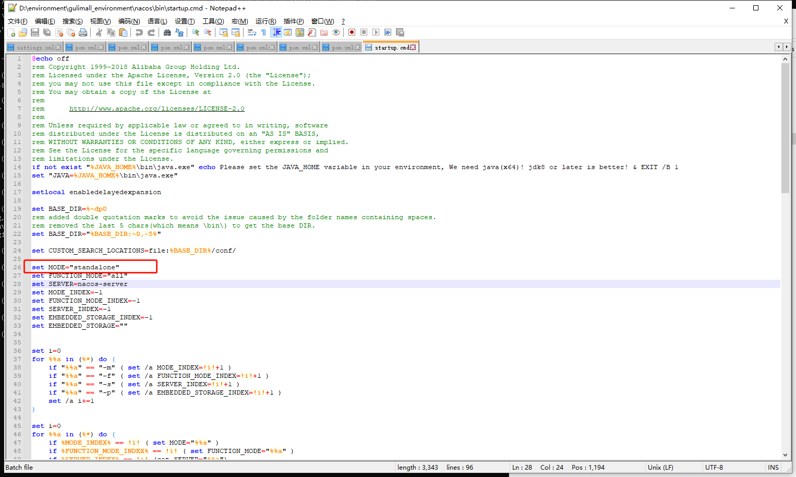Screen dimensions: 796x477
Task: Zoom in with the magnifier plus icon
Action: pyautogui.click(x=195, y=32)
